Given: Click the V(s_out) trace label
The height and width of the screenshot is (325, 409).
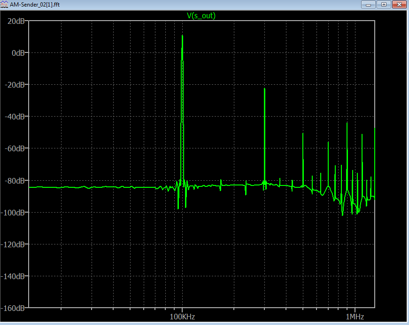Looking at the screenshot, I should (201, 15).
